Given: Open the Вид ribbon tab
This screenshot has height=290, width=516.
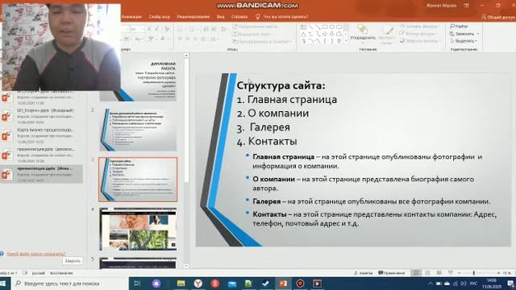Looking at the screenshot, I should [x=220, y=16].
